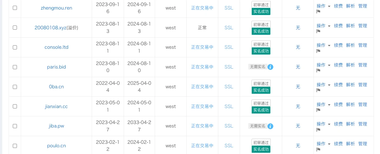Image resolution: width=380 pixels, height=154 pixels.
Task: Click SSL link for 0ba.cn
Action: [229, 87]
